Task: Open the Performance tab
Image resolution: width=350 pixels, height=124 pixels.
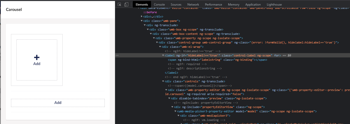Action: click(x=214, y=4)
